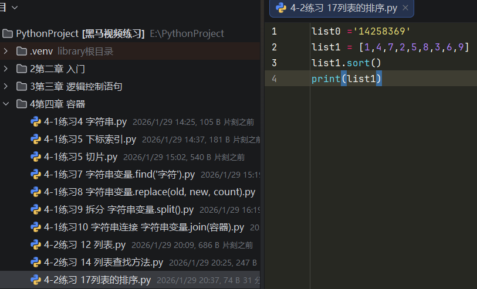Screen dimensions: 477x289
Task: Open file 4-1练习9 拆分 字符串变量.split().py
Action: [119, 210]
